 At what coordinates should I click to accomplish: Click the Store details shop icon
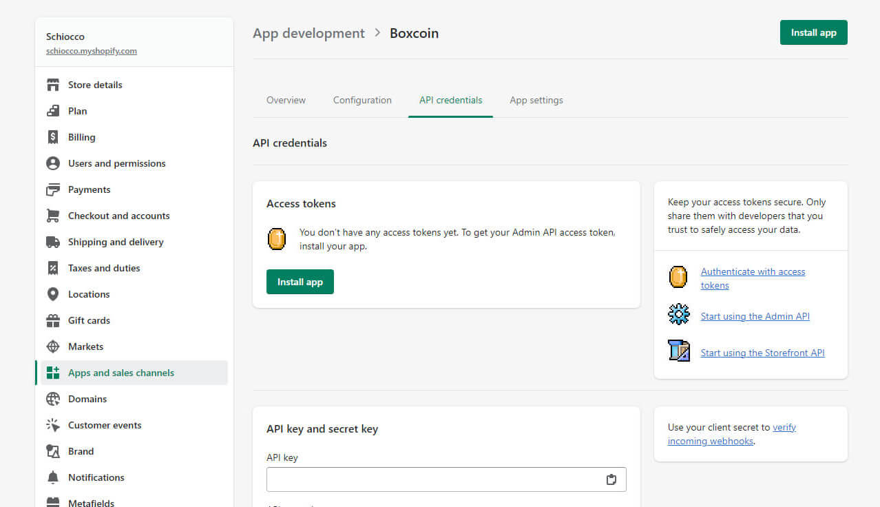[x=53, y=85]
